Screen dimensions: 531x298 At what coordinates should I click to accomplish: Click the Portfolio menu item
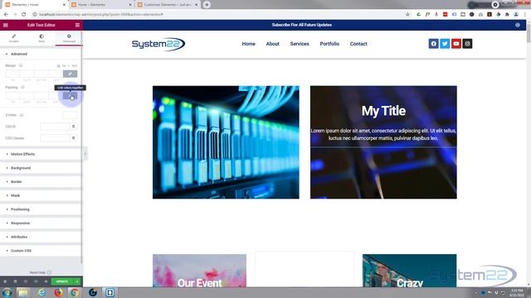pos(329,44)
